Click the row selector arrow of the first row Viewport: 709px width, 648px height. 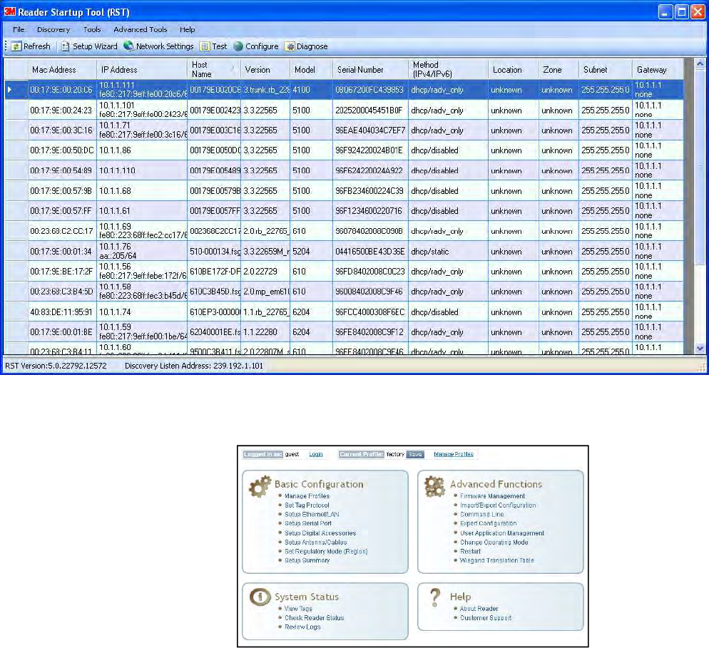pyautogui.click(x=10, y=90)
